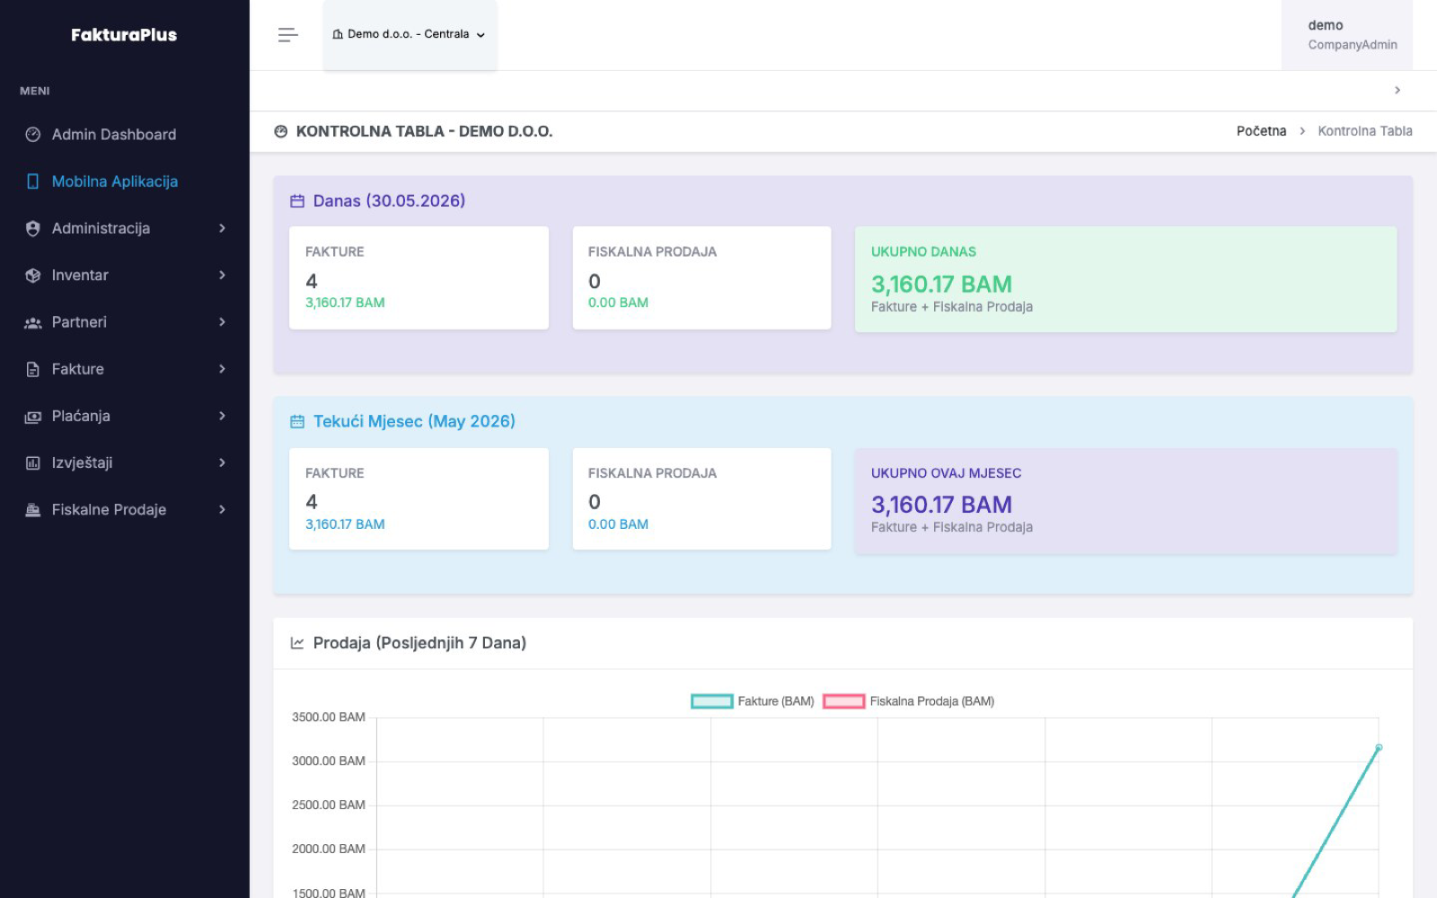Select Izvještaji in the sidebar menu
1437x898 pixels.
coord(125,463)
